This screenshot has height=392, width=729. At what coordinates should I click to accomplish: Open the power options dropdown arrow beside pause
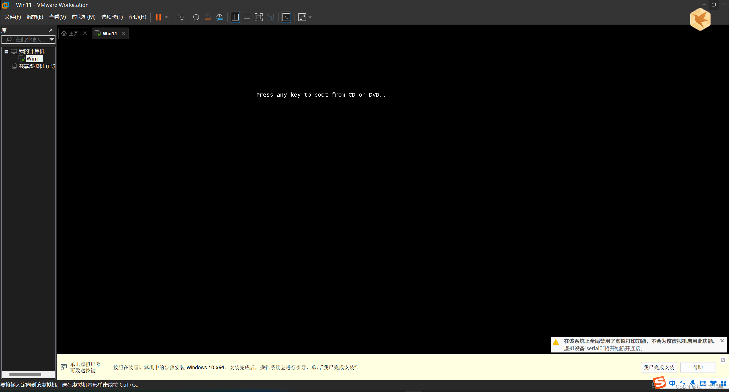click(166, 17)
